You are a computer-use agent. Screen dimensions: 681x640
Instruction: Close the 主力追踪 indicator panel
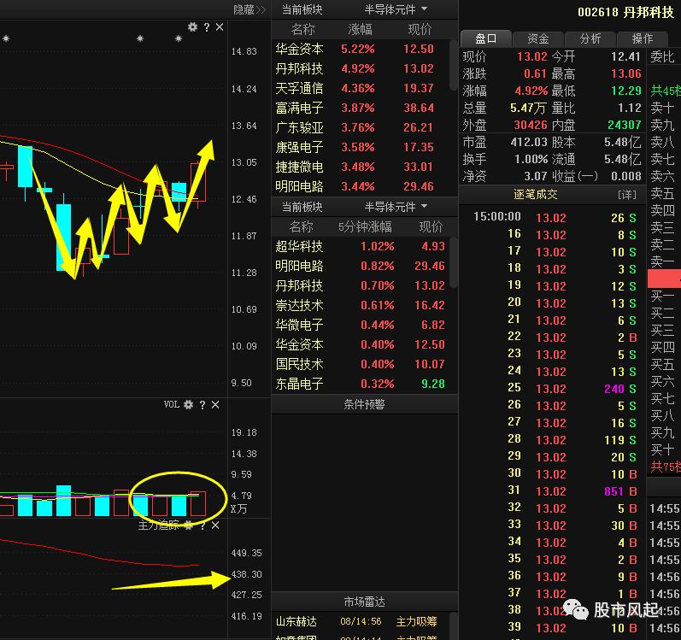(215, 526)
